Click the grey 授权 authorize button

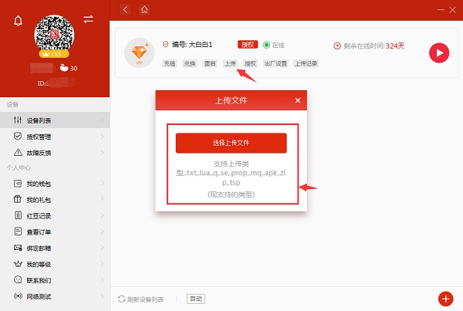pos(250,63)
